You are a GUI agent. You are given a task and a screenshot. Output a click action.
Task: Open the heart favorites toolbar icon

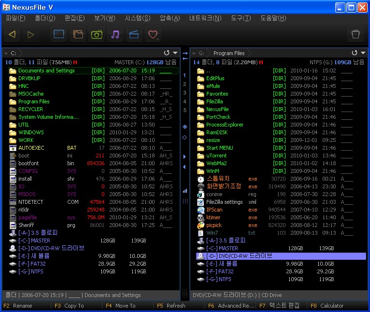153,34
